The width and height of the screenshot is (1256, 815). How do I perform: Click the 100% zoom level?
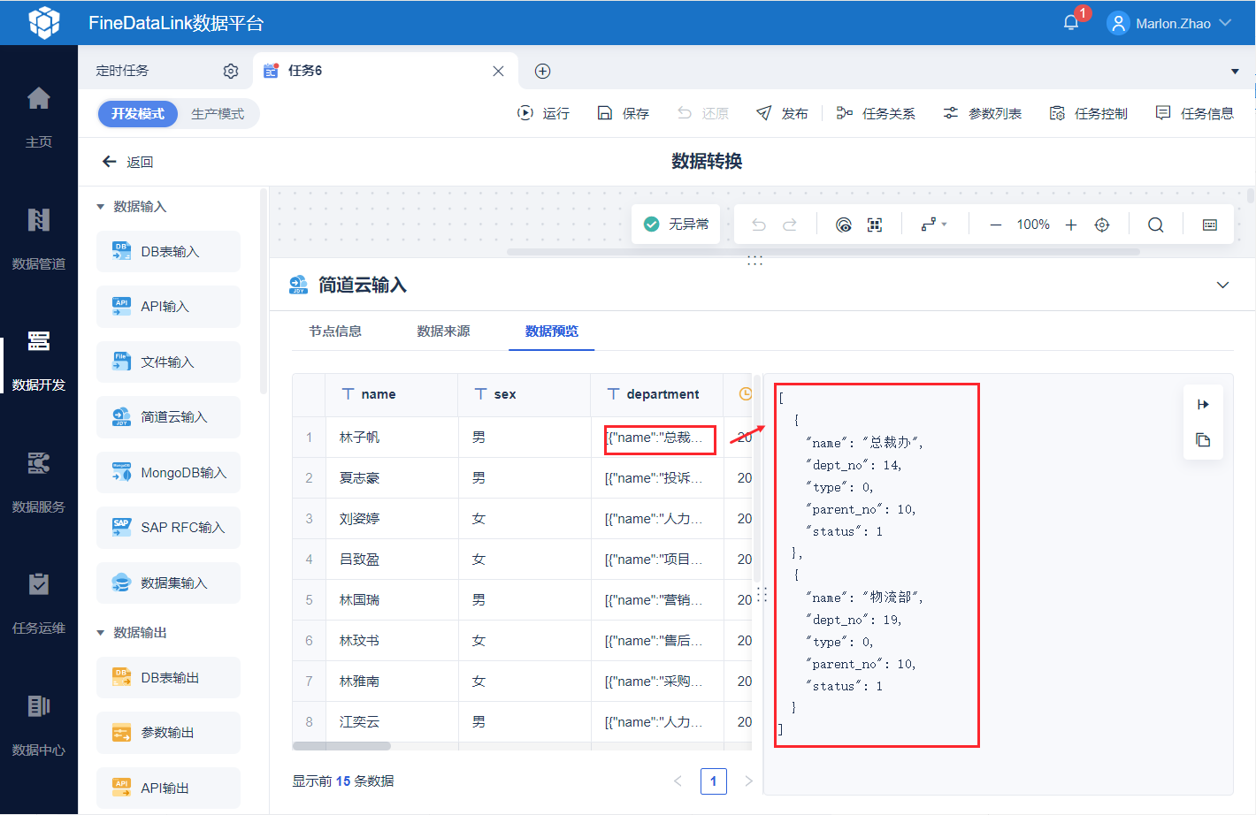click(1033, 225)
